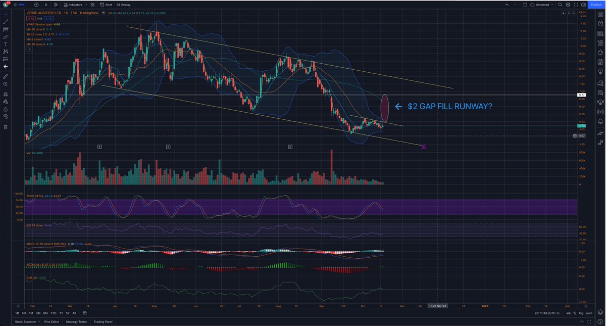This screenshot has width=606, height=326.
Task: Click the purple earnings marker on chart
Action: click(424, 147)
